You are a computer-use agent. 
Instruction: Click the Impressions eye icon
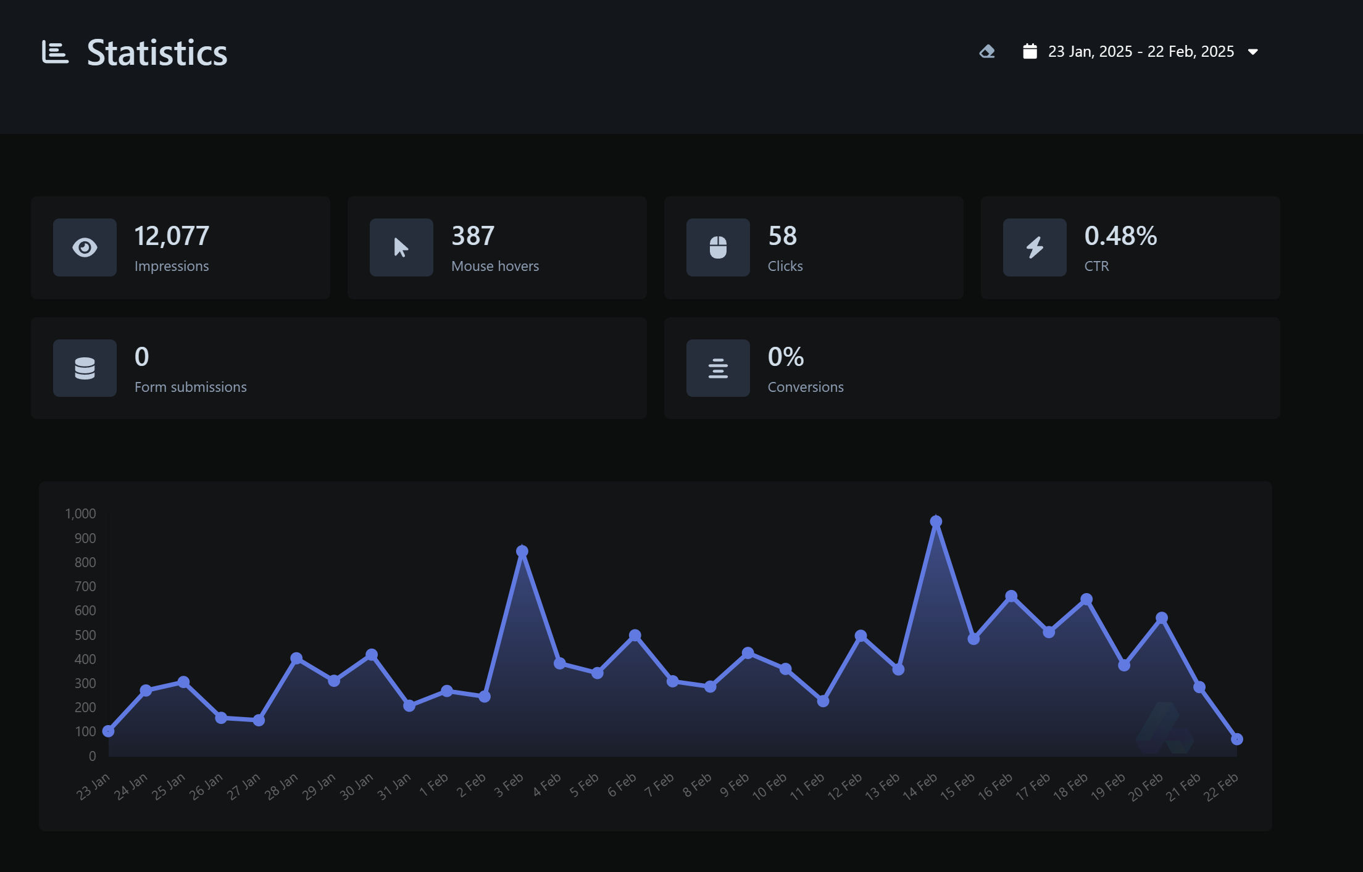85,247
